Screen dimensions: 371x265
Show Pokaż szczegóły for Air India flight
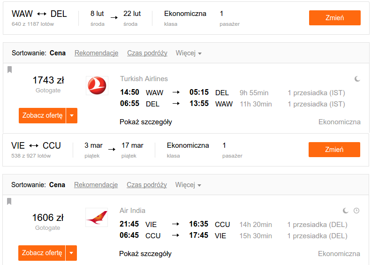click(x=145, y=254)
